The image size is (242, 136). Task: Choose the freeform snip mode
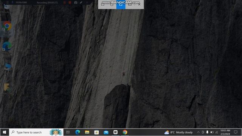coord(112,5)
